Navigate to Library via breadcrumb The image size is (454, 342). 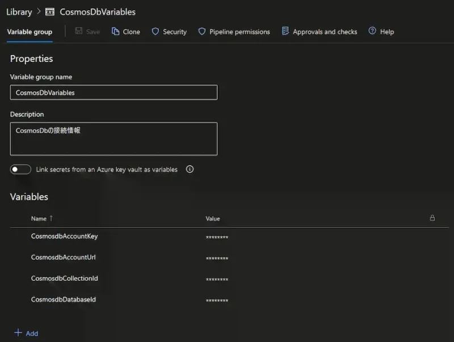(19, 11)
